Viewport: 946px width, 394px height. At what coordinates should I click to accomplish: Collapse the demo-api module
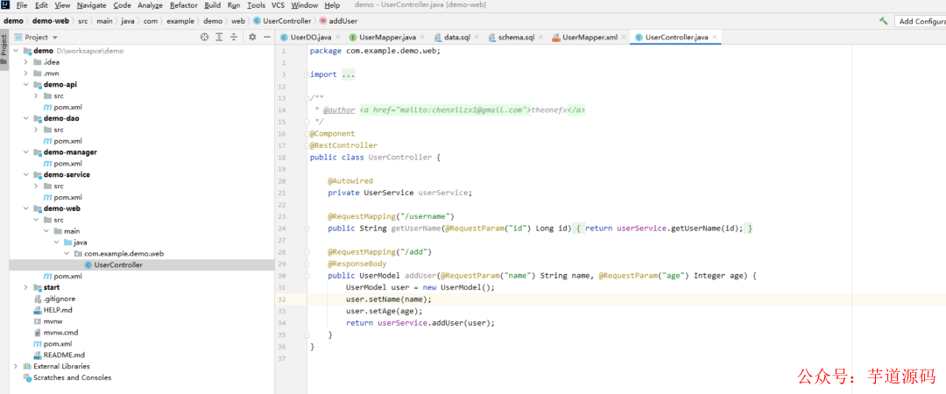(26, 84)
